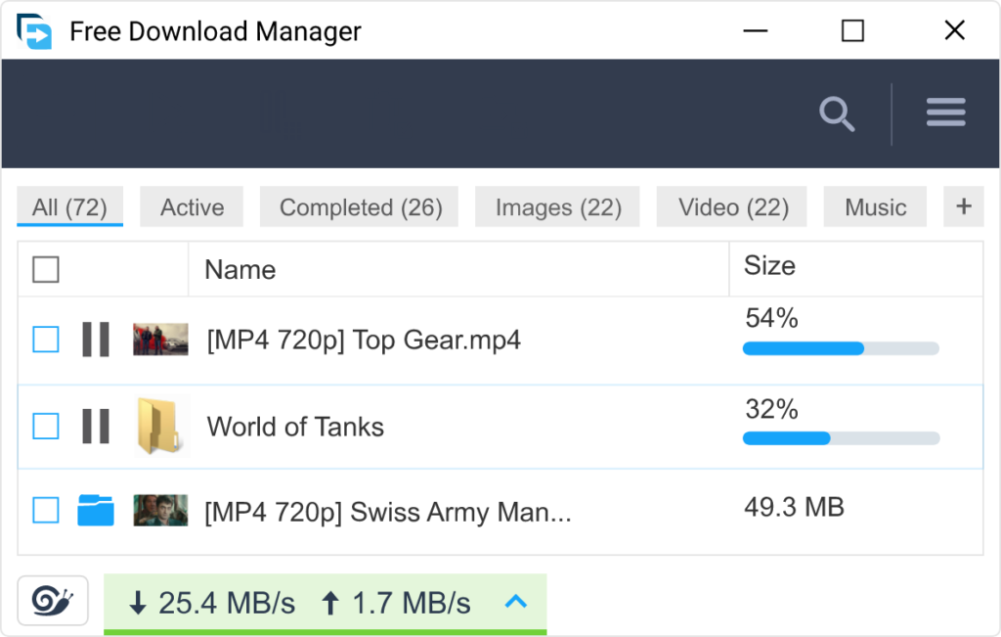Viewport: 1001px width, 637px height.
Task: Click the Top Gear video thumbnail
Action: (159, 340)
